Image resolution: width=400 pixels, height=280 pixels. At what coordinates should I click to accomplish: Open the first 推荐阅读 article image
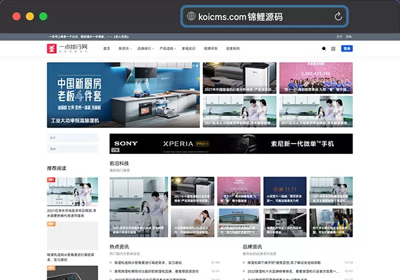(73, 191)
